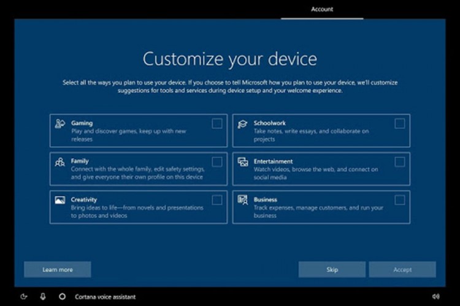Check the Family checkbox
The image size is (460, 306).
coord(217,162)
